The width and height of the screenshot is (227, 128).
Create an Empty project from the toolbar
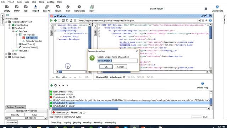(7, 9)
